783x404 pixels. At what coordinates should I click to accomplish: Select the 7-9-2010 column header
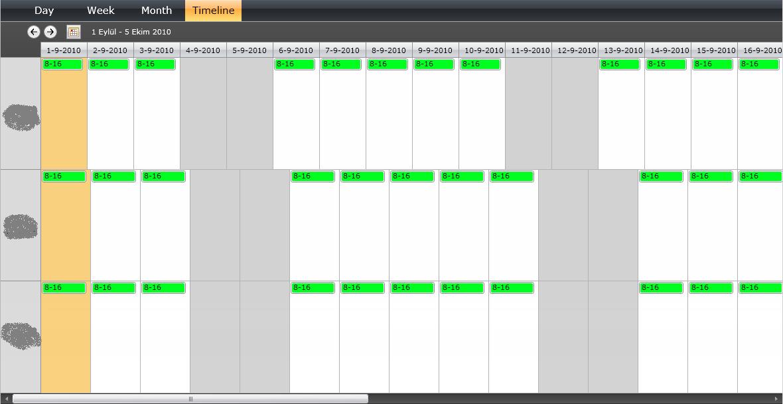(342, 50)
